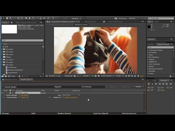Select the Horizontal Type tool
This screenshot has height=131, width=175.
(x=33, y=18)
